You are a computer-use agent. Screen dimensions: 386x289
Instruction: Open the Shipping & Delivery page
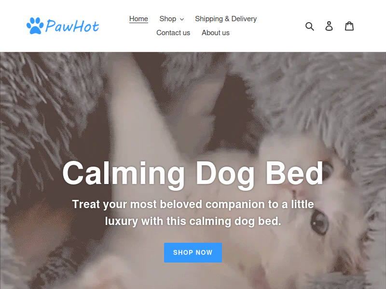(226, 19)
